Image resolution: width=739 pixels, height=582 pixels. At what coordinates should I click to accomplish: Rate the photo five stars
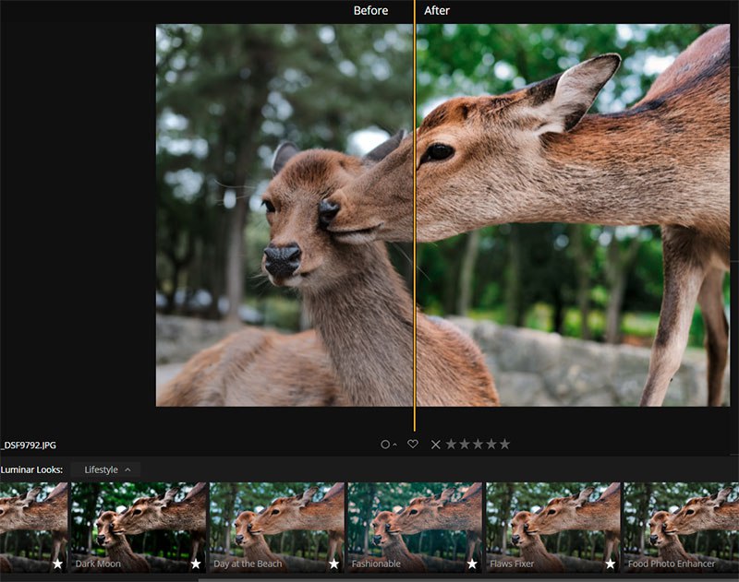tap(504, 445)
